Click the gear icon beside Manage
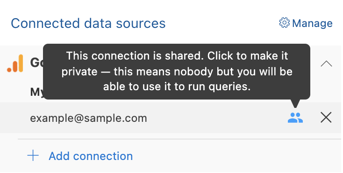The image size is (343, 173). [285, 23]
